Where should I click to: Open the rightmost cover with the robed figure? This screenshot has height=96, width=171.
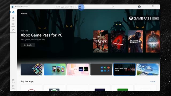(153, 42)
